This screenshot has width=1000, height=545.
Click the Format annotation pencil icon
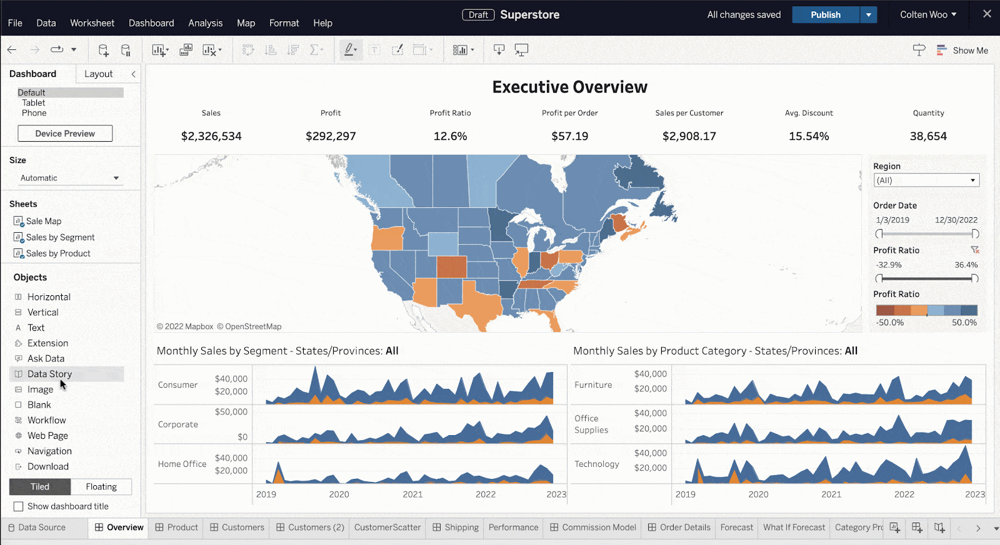tap(397, 50)
